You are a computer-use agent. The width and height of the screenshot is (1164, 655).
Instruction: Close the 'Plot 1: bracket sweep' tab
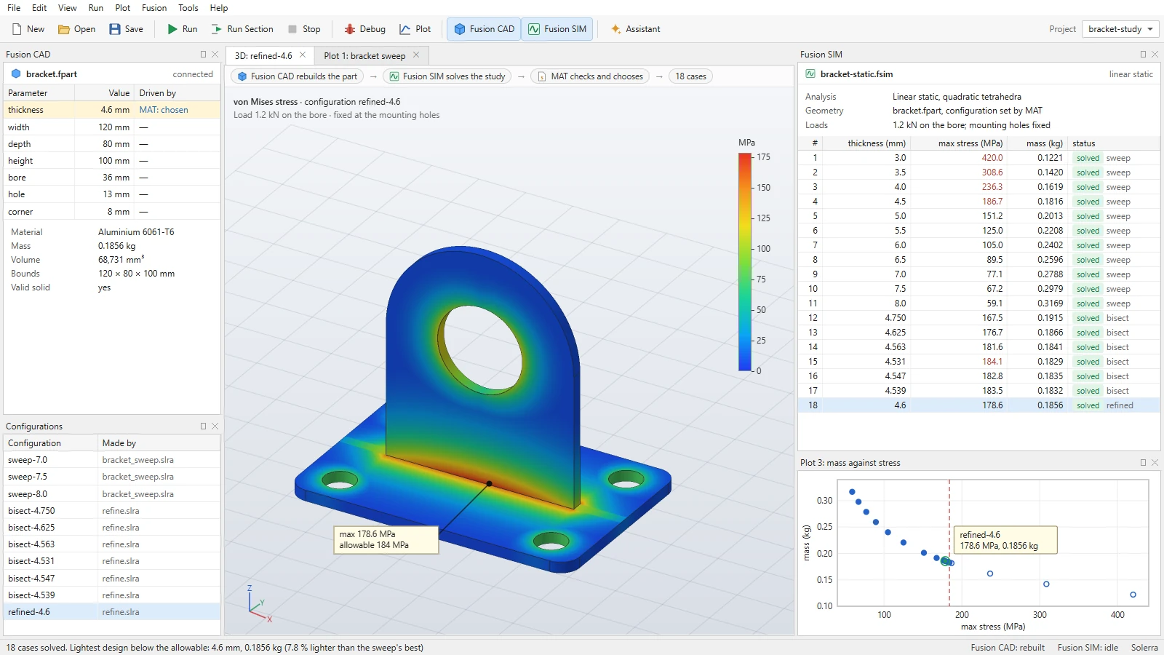pyautogui.click(x=416, y=55)
